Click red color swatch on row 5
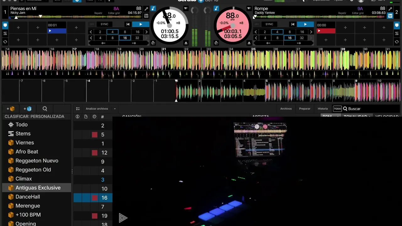Image resolution: width=402 pixels, height=226 pixels. [x=95, y=135]
